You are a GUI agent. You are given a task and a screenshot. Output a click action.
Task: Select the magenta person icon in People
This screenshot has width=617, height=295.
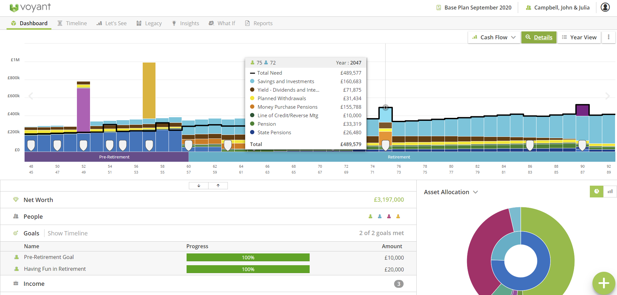389,216
